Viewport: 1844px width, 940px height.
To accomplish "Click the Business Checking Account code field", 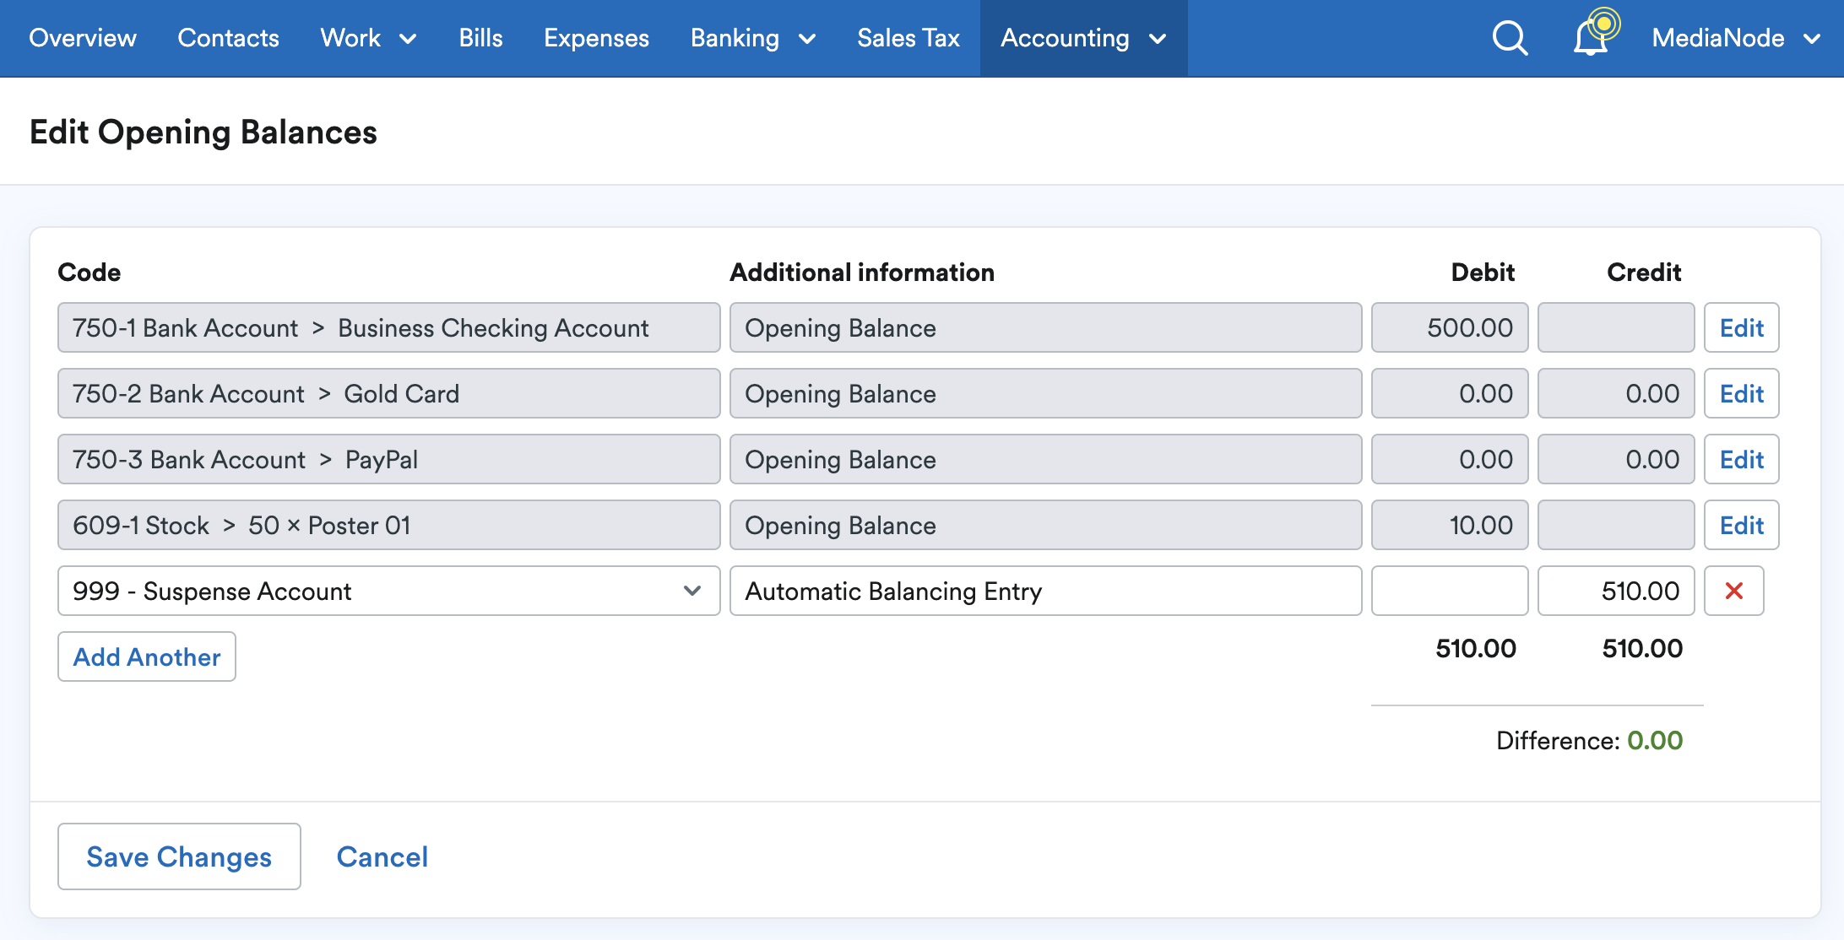I will coord(388,327).
